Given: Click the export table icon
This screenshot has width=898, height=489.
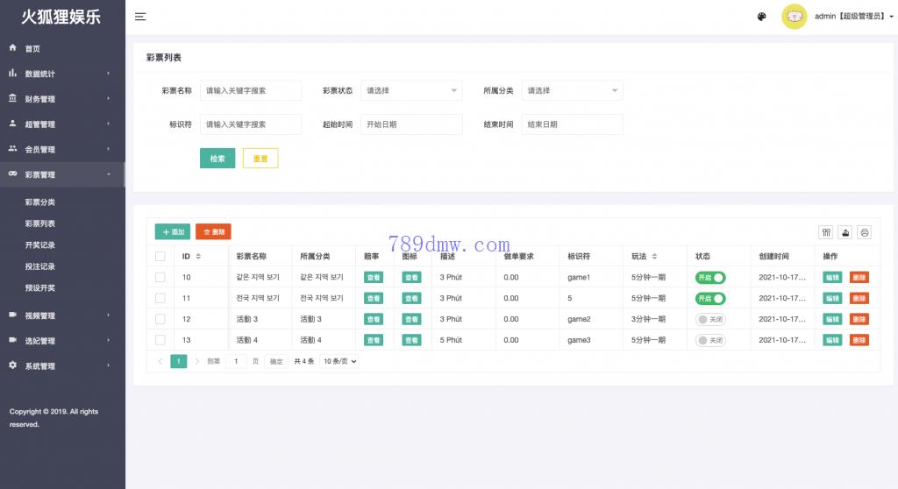Looking at the screenshot, I should [x=845, y=232].
